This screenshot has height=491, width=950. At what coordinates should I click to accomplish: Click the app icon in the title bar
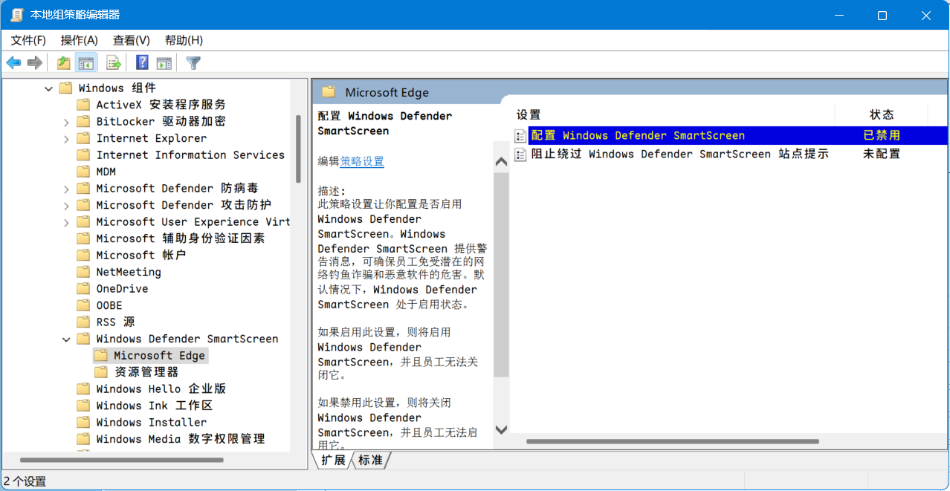(x=16, y=15)
